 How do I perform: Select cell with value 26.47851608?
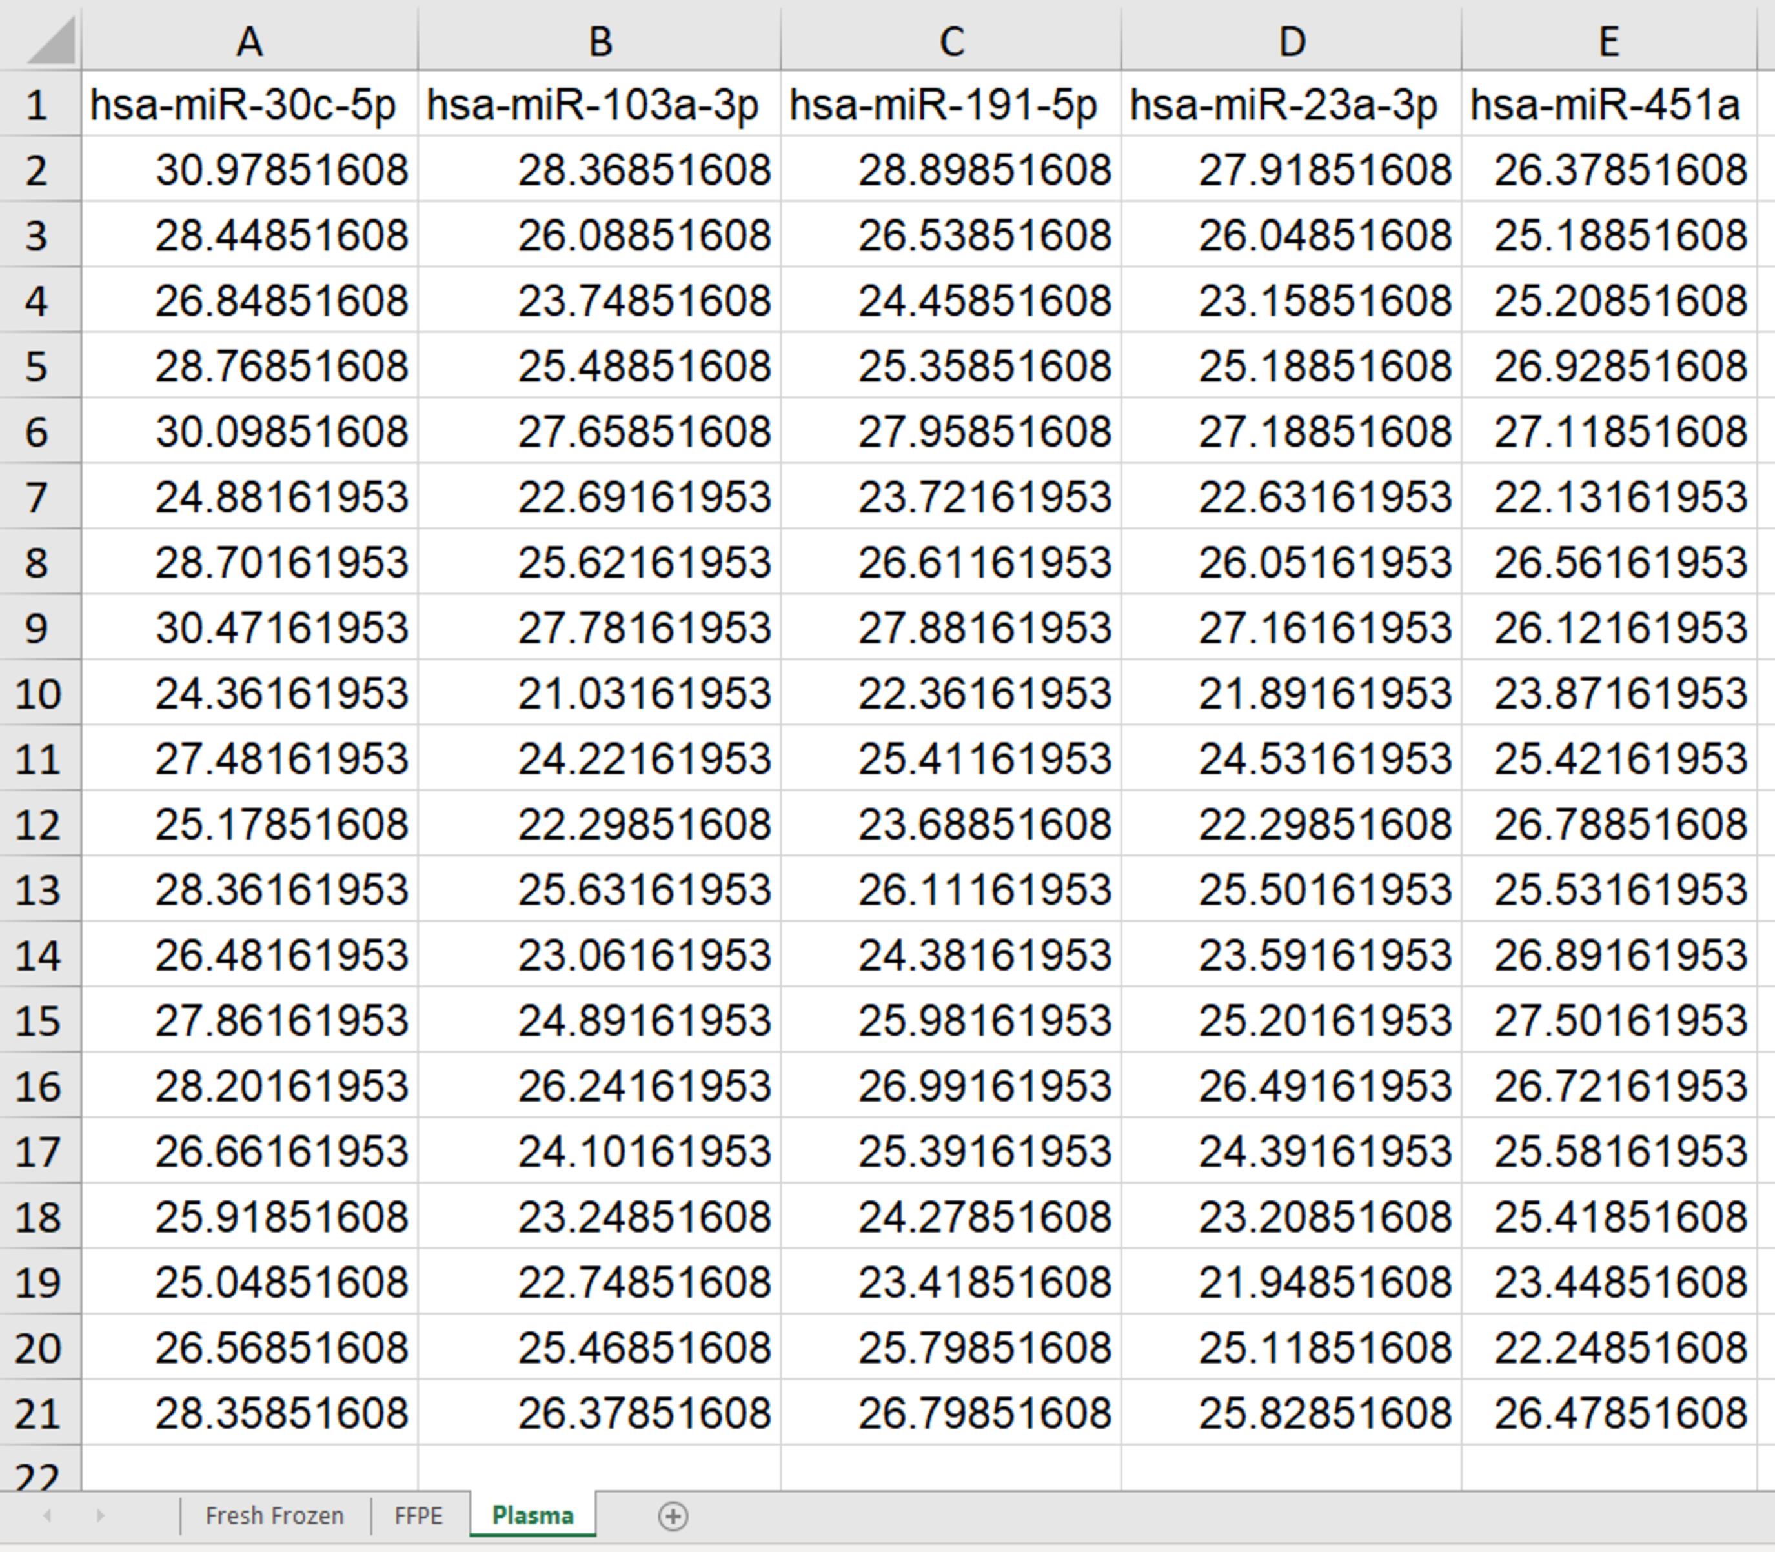coord(1608,1413)
